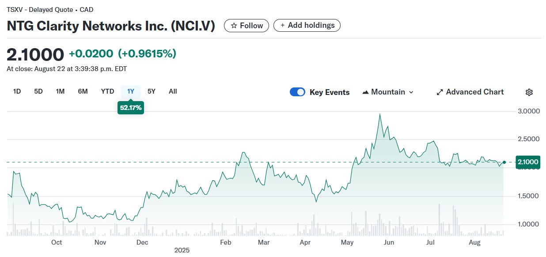
Task: Select the 6M time range
Action: point(83,91)
